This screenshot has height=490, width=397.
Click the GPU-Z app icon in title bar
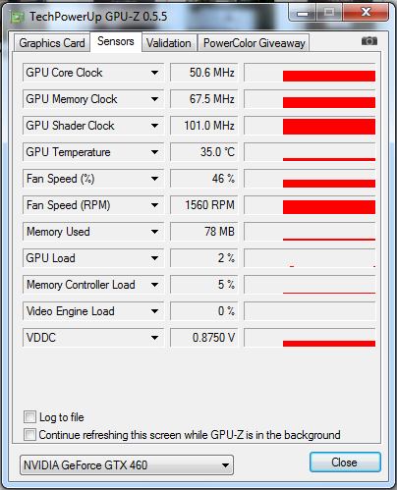17,17
